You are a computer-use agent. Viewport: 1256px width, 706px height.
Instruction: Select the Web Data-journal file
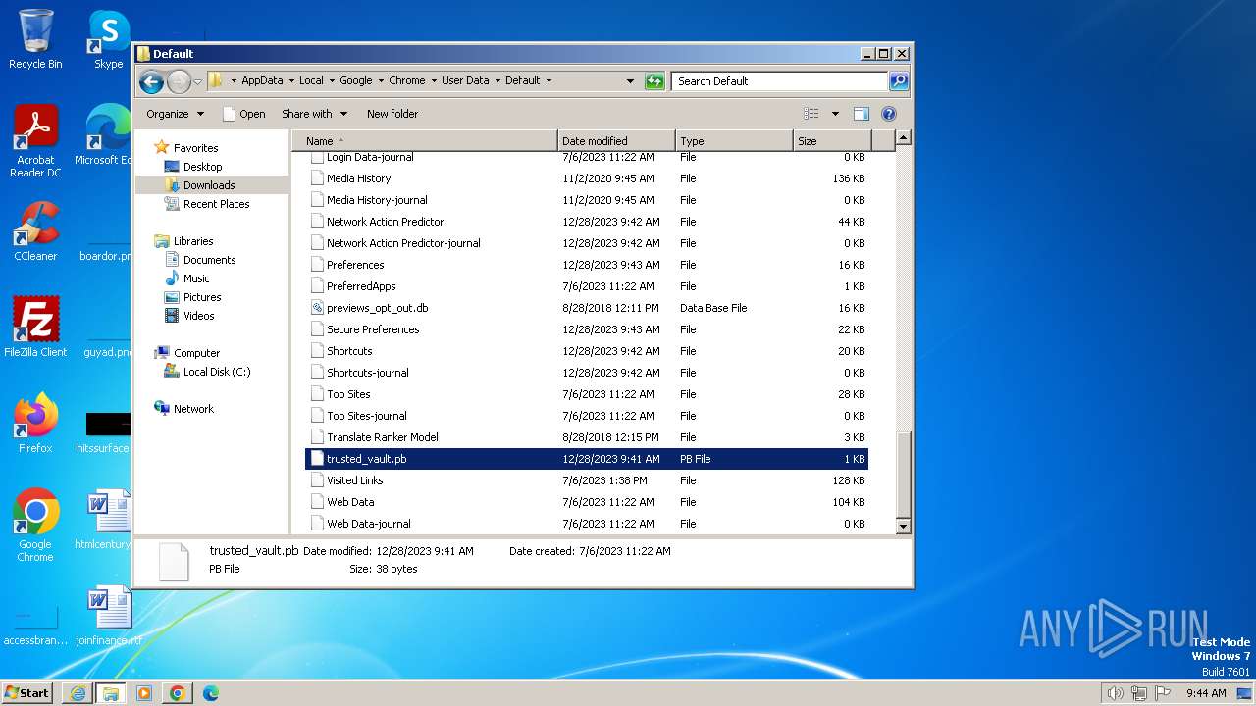click(368, 524)
